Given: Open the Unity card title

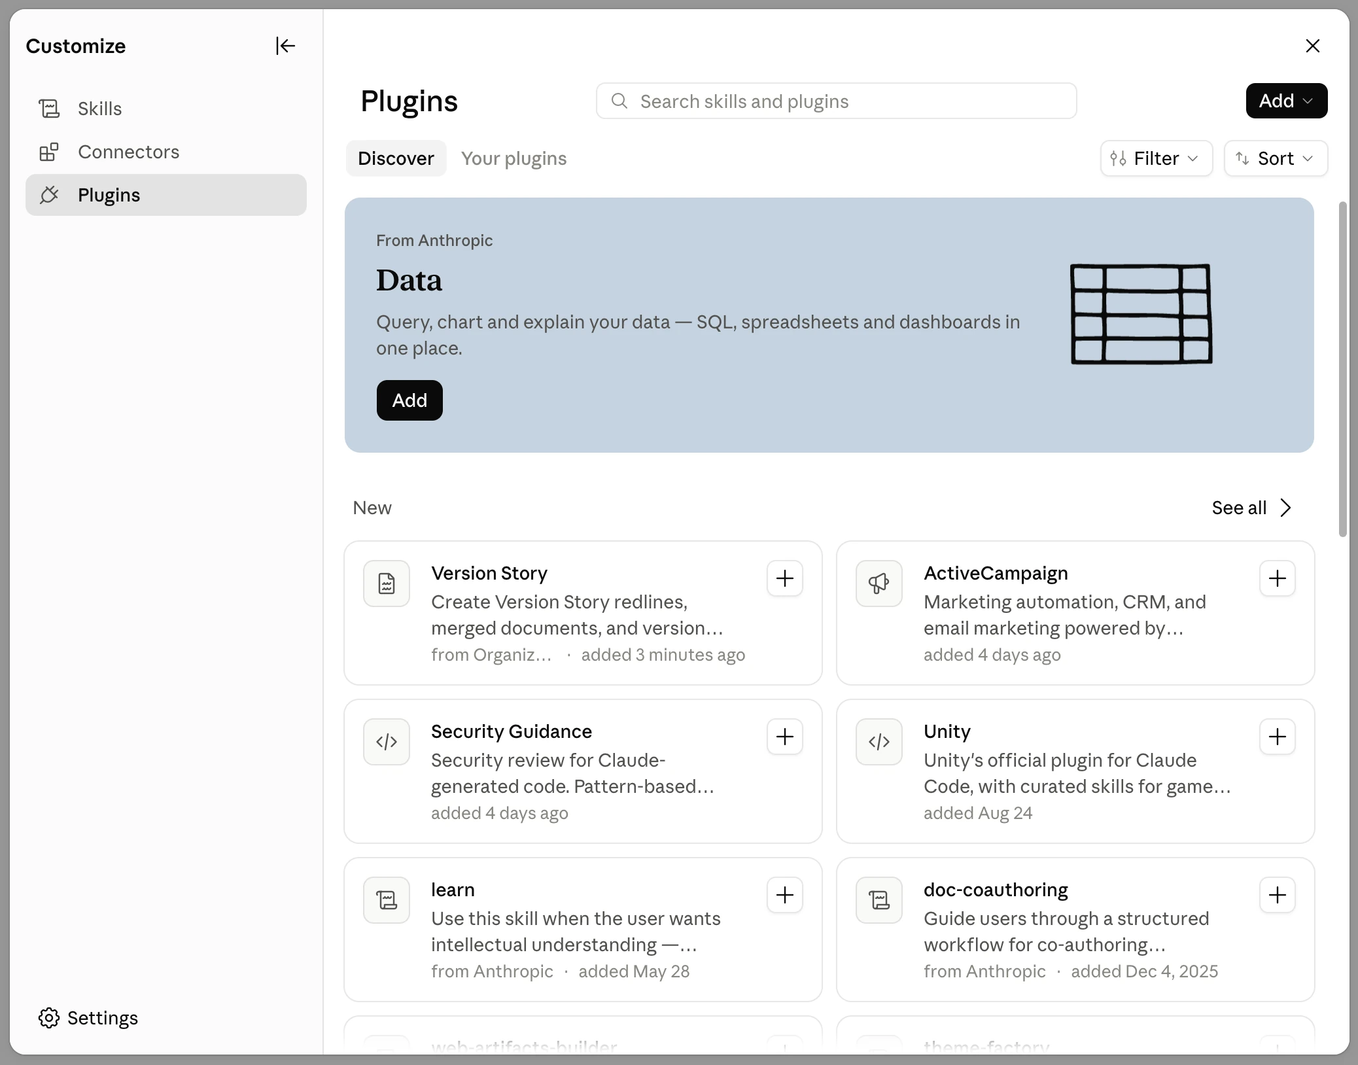Looking at the screenshot, I should click(947, 731).
